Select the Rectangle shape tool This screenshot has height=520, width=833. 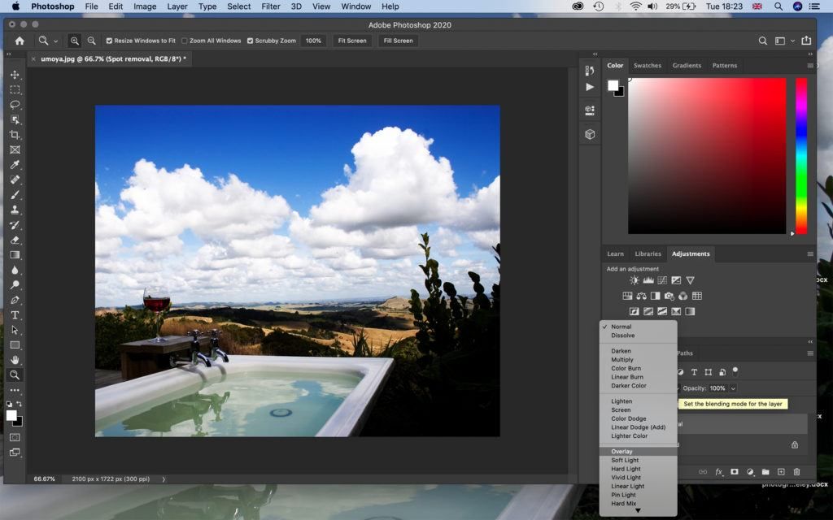[15, 344]
